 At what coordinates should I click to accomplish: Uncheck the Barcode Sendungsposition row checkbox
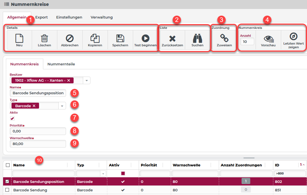click(x=8, y=182)
